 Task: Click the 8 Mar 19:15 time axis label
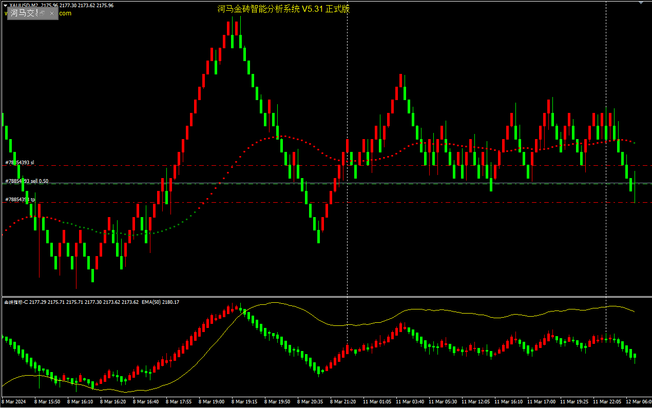coord(244,402)
